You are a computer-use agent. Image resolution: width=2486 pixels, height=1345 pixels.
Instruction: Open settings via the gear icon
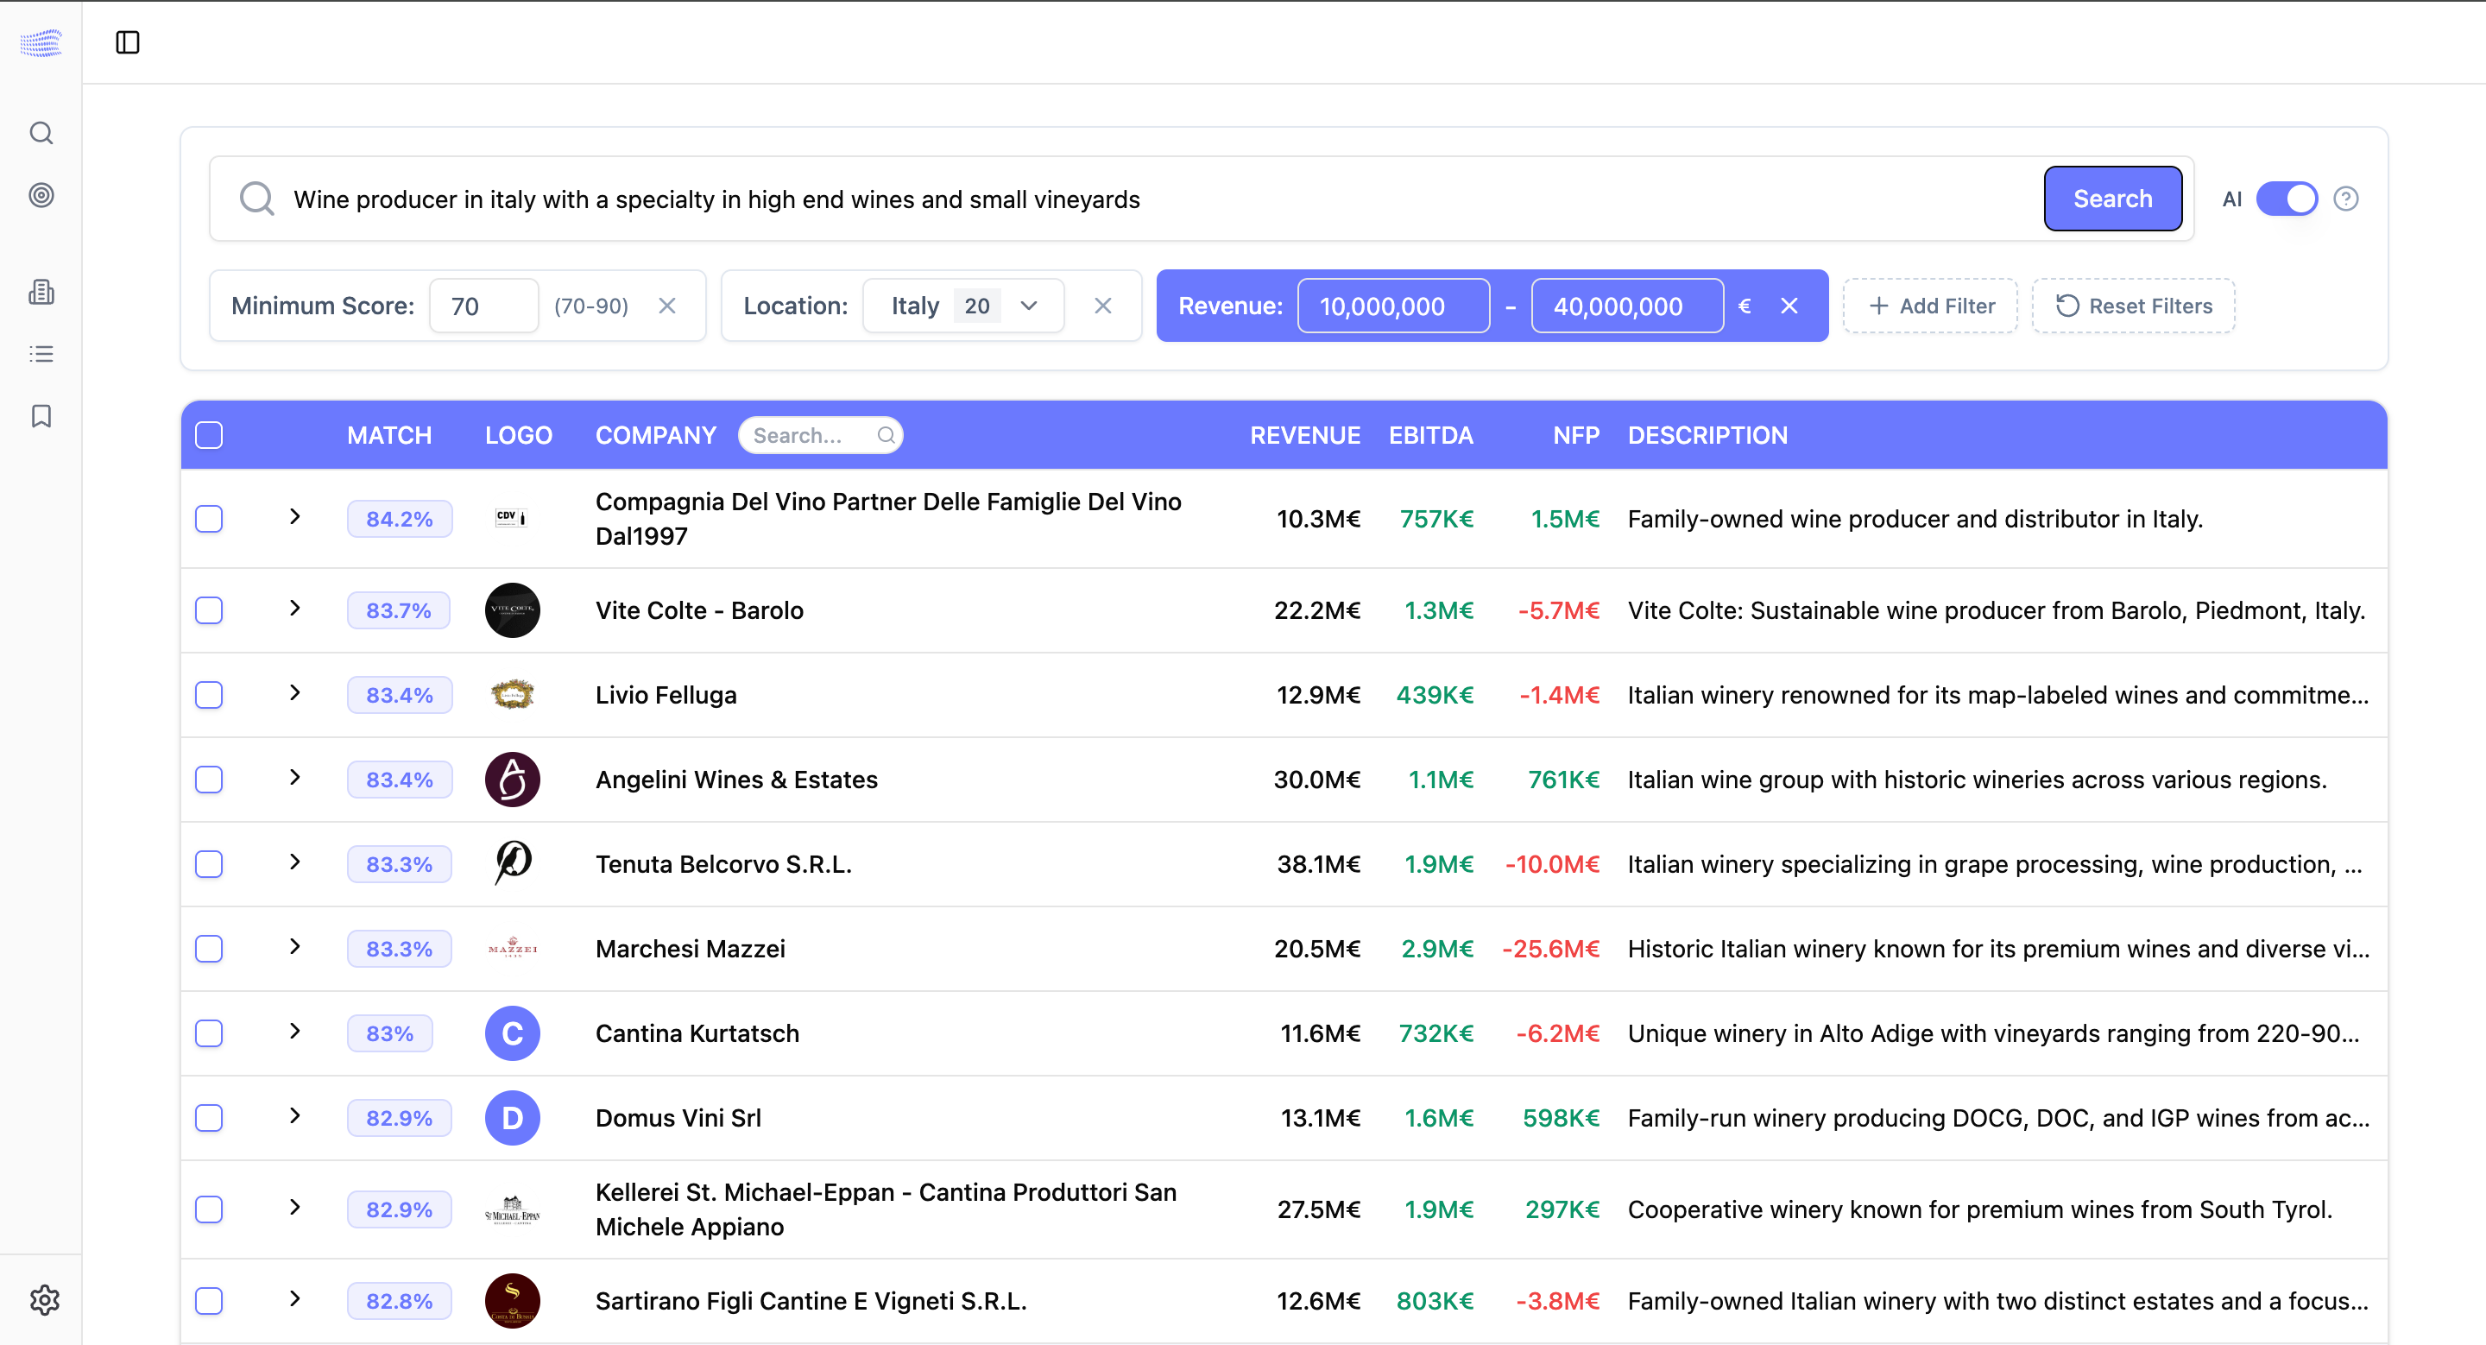(44, 1298)
